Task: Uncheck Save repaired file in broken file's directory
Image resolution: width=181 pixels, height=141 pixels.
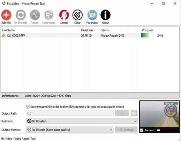Action: pos(28,107)
